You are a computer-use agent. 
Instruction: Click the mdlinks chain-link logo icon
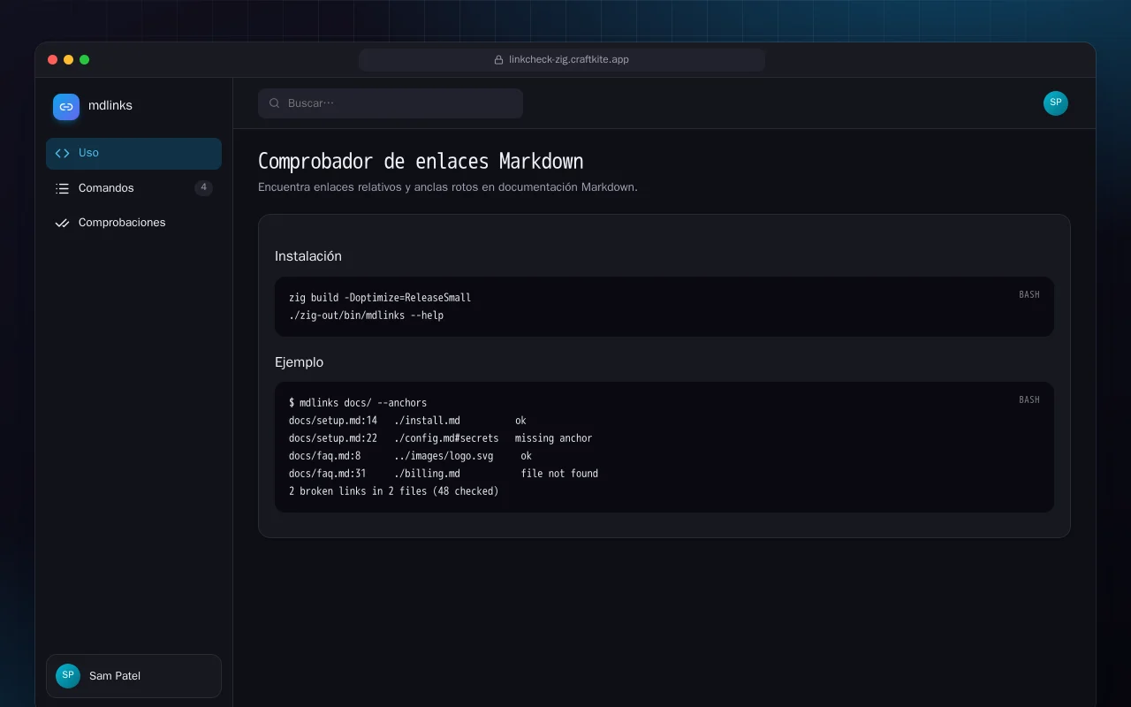pyautogui.click(x=66, y=107)
